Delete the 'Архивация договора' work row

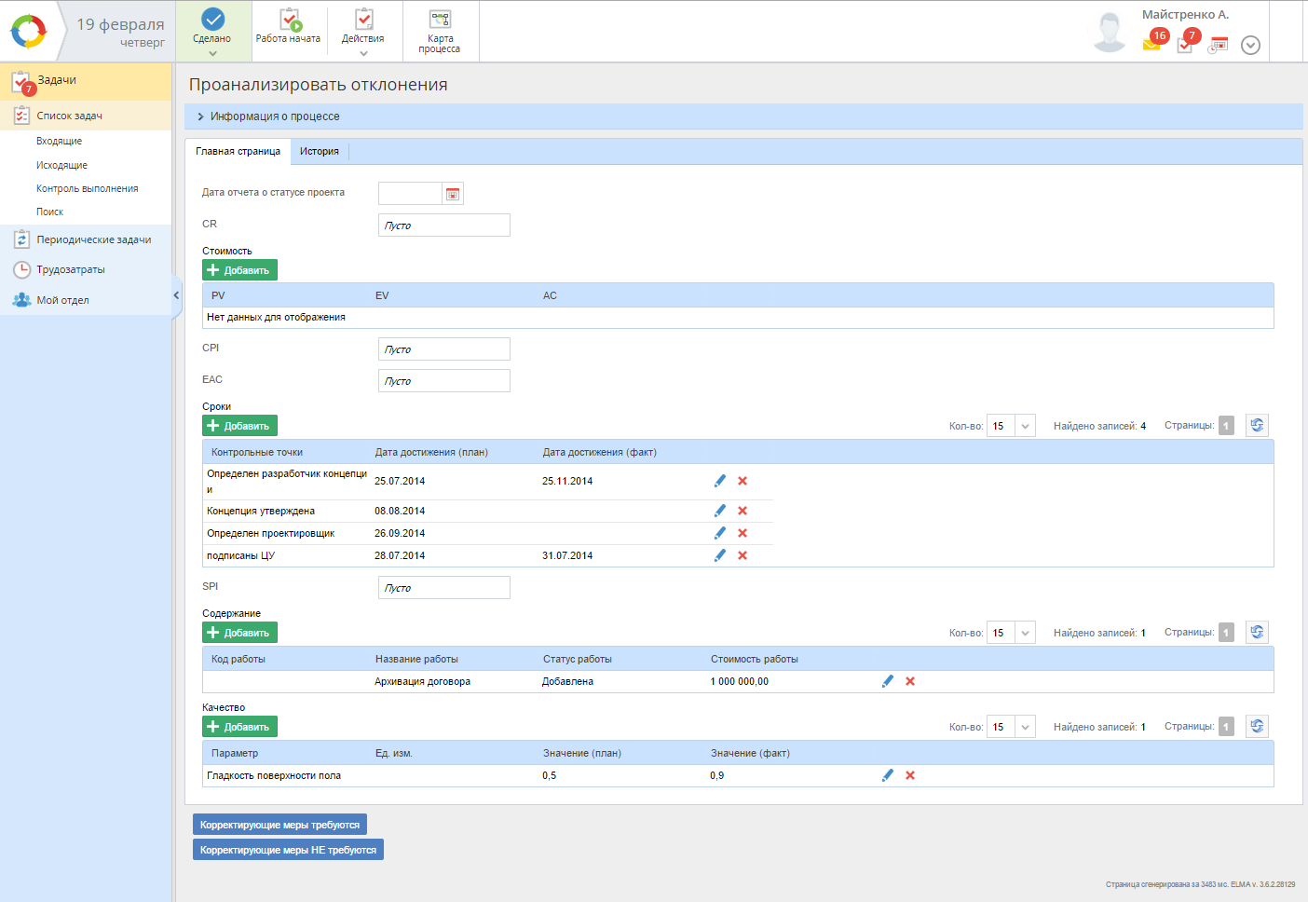point(910,681)
